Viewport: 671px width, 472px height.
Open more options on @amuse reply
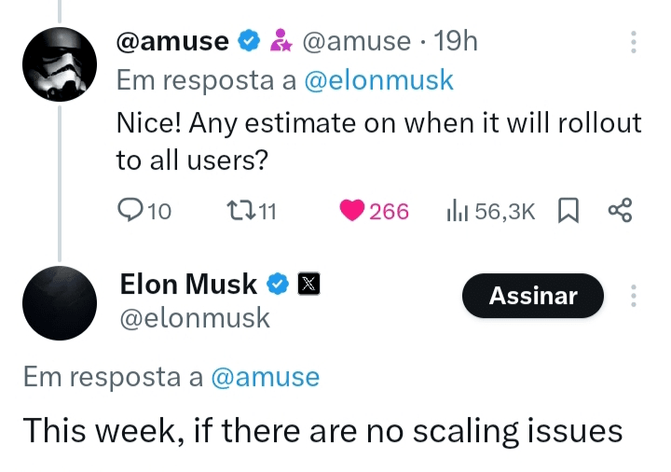(x=634, y=42)
